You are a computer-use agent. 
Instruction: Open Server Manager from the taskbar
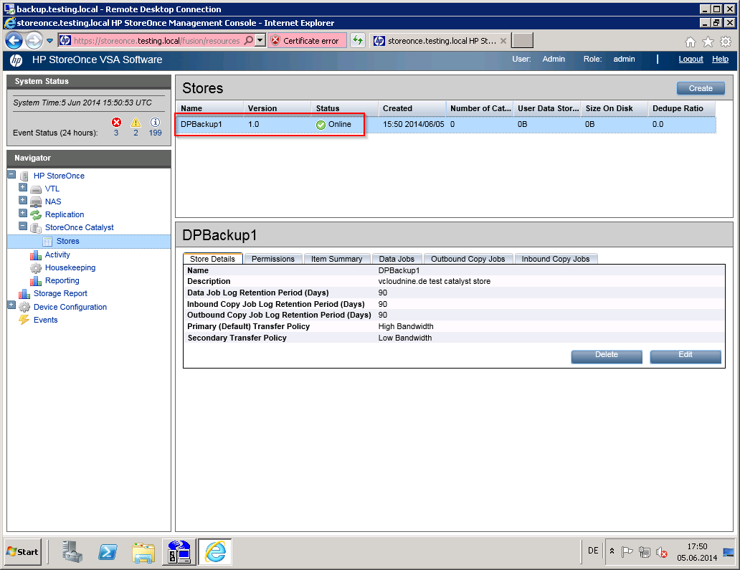pyautogui.click(x=72, y=551)
